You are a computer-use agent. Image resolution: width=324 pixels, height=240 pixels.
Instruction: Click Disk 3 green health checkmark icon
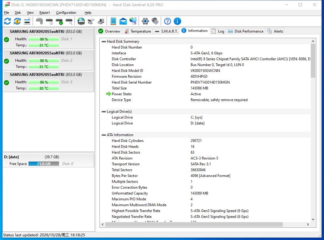tap(6, 83)
